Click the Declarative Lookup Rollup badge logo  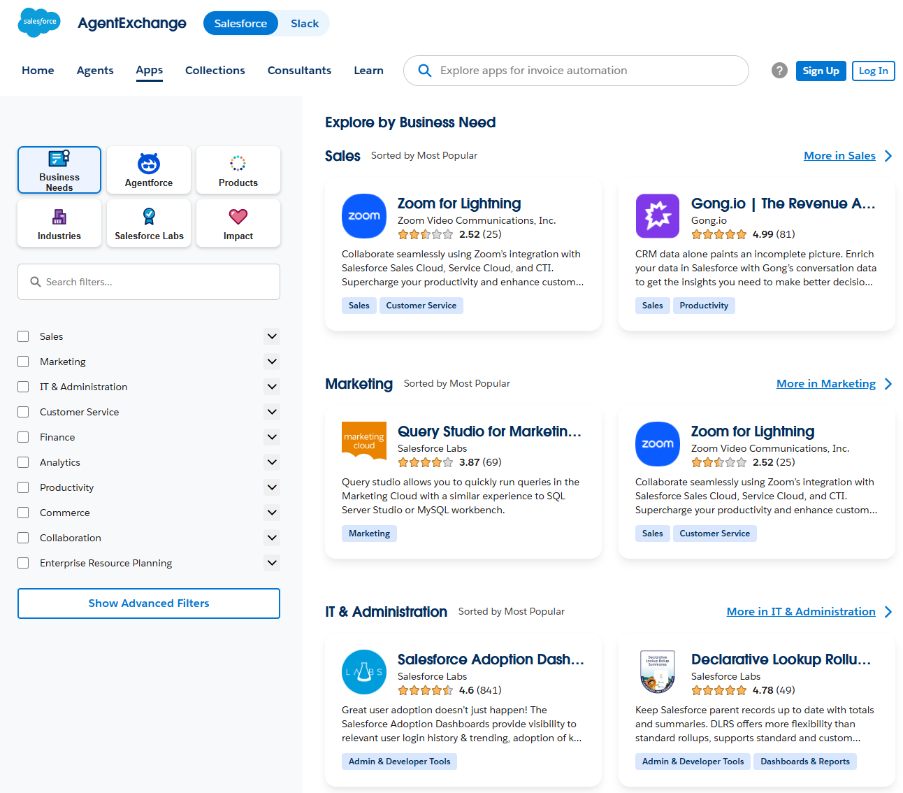[658, 672]
